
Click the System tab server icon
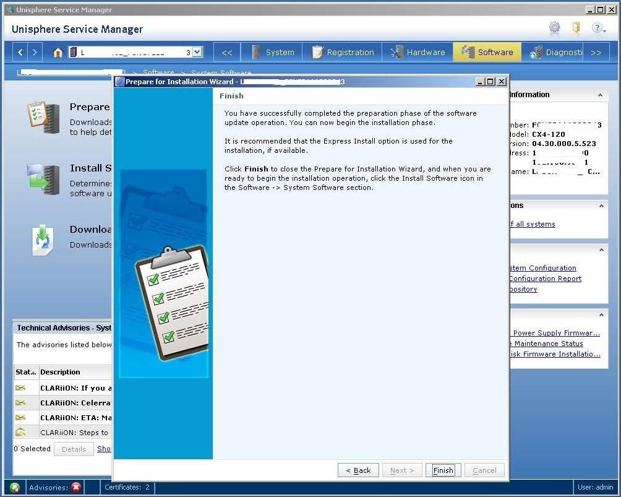click(256, 53)
